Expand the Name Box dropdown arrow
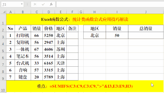 point(22,4)
